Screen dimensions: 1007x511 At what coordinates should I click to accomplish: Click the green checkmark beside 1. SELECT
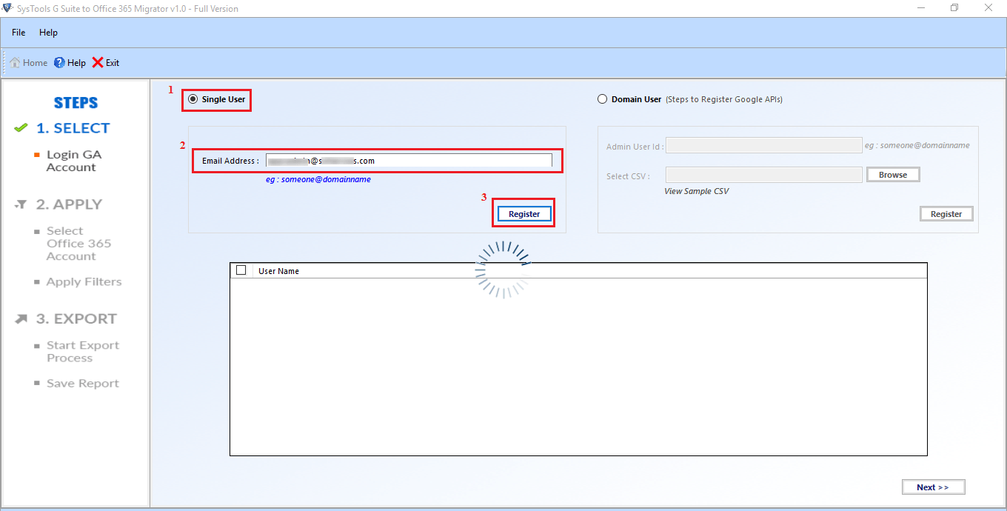tap(21, 128)
